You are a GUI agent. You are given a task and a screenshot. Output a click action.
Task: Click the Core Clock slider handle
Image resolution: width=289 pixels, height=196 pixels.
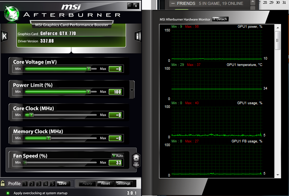(32, 115)
